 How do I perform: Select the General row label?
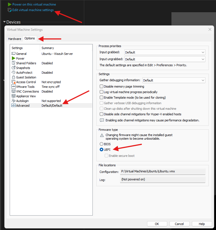coord(21,54)
